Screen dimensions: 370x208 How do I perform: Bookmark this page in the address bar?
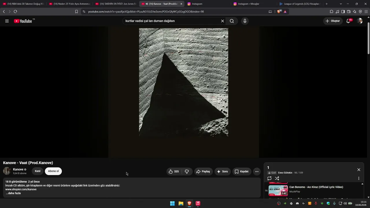coord(76,12)
